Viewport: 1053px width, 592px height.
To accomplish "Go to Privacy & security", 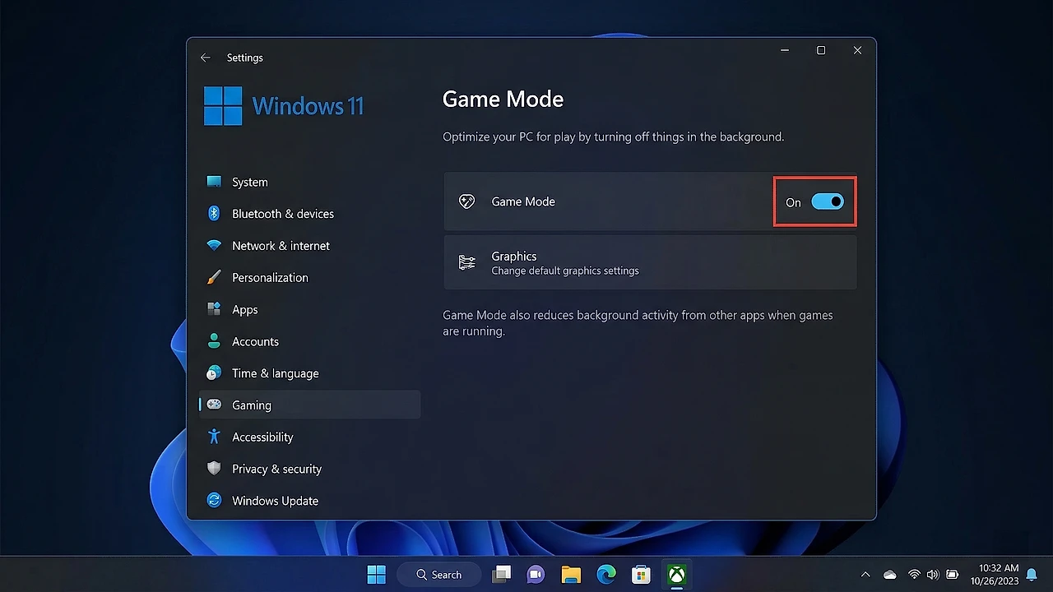I will pos(276,469).
